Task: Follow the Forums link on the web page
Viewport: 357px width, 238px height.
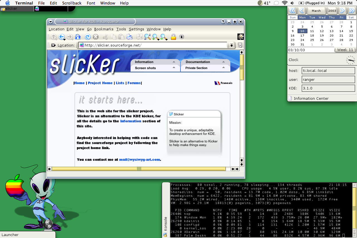Action: 134,83
